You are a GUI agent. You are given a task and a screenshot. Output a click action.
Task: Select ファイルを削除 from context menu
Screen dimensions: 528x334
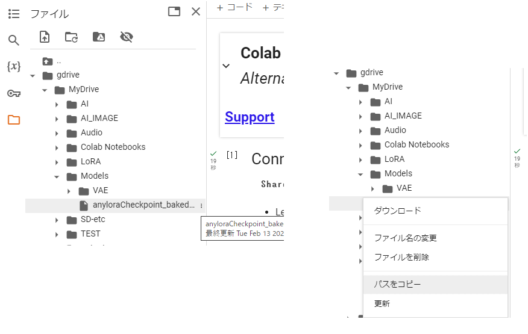click(402, 257)
